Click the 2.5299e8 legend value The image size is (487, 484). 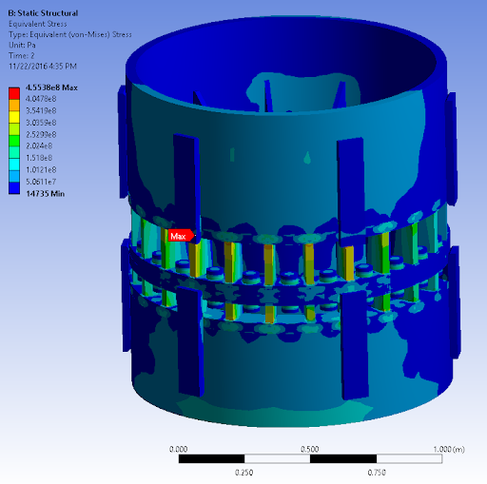point(41,134)
